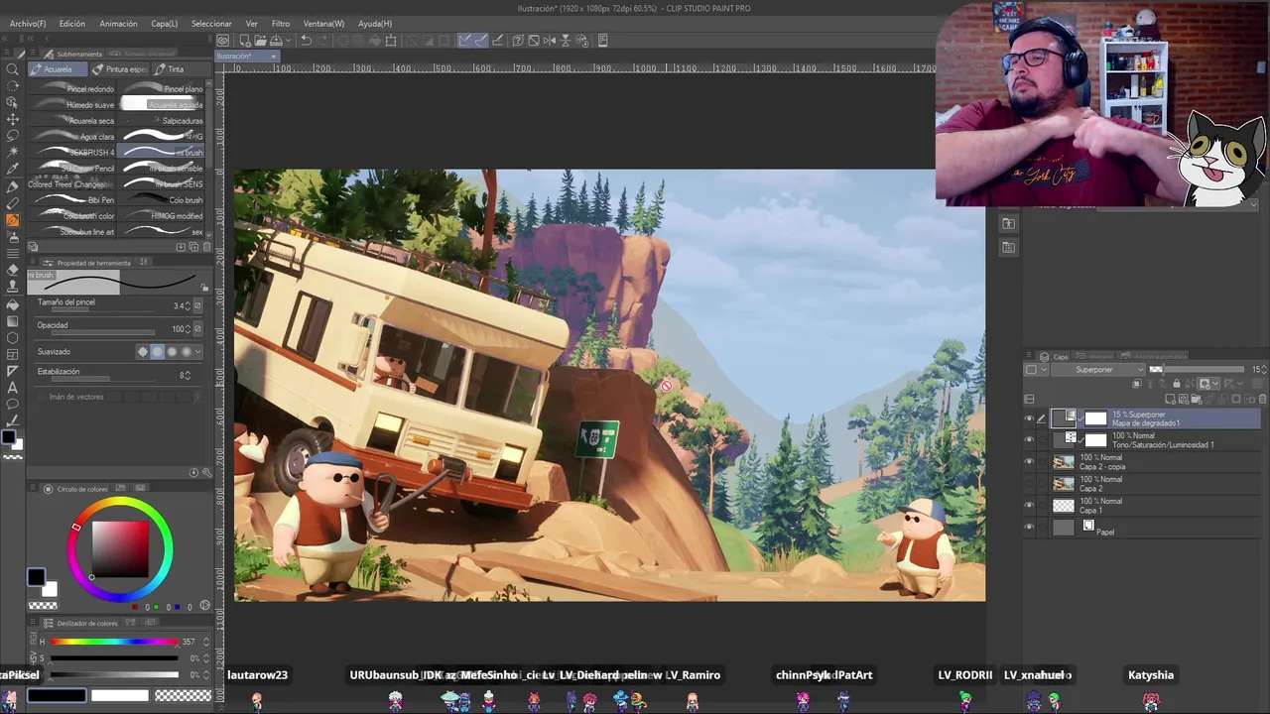Open the Archivo menu
The width and height of the screenshot is (1270, 714).
pos(27,24)
